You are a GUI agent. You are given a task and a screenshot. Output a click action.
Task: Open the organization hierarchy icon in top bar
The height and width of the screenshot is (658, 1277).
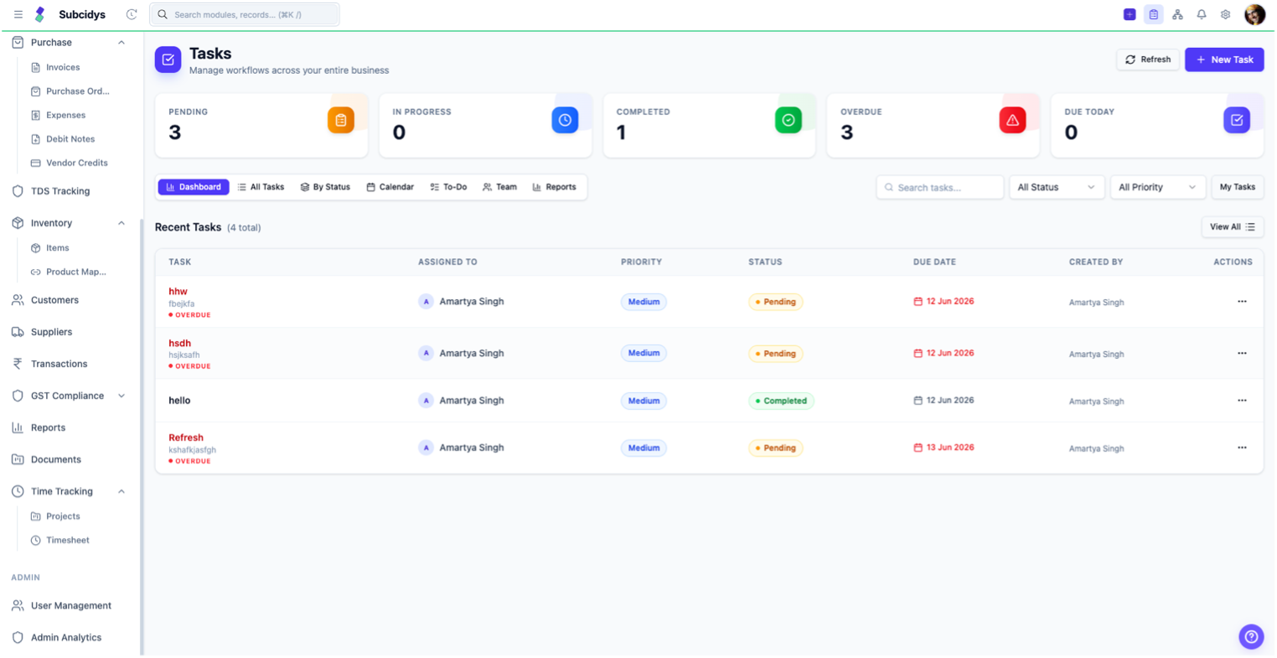click(x=1177, y=14)
